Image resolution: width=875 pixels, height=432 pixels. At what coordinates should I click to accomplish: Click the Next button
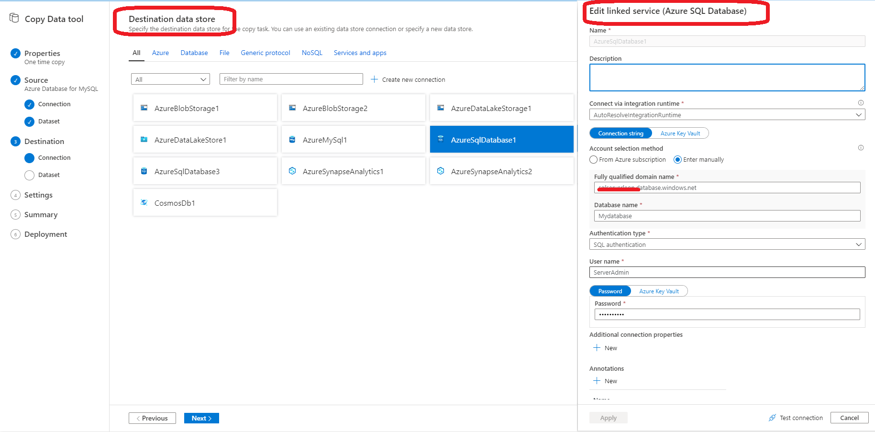coord(201,418)
